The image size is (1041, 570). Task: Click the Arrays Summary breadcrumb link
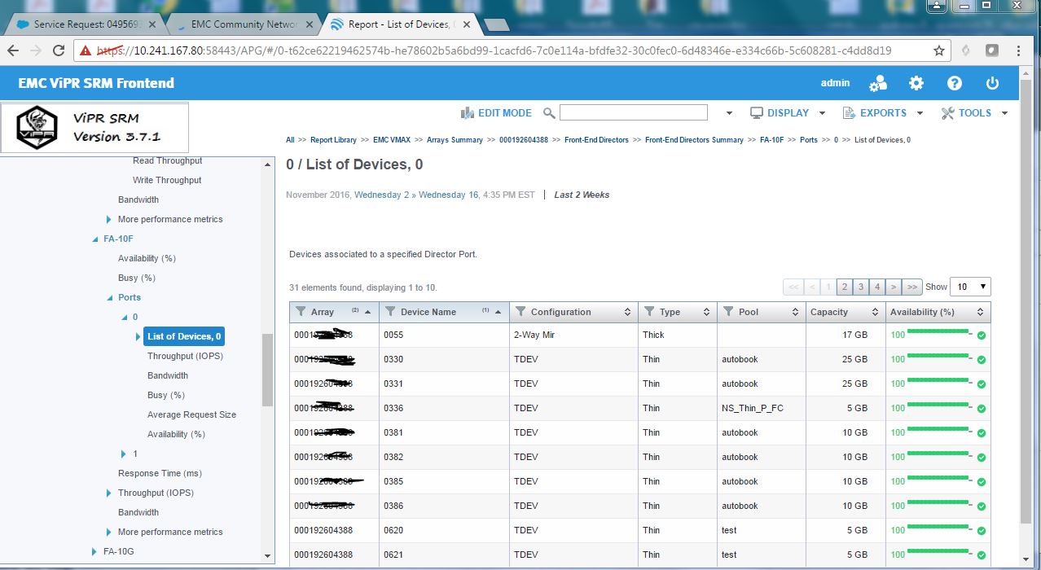point(455,140)
